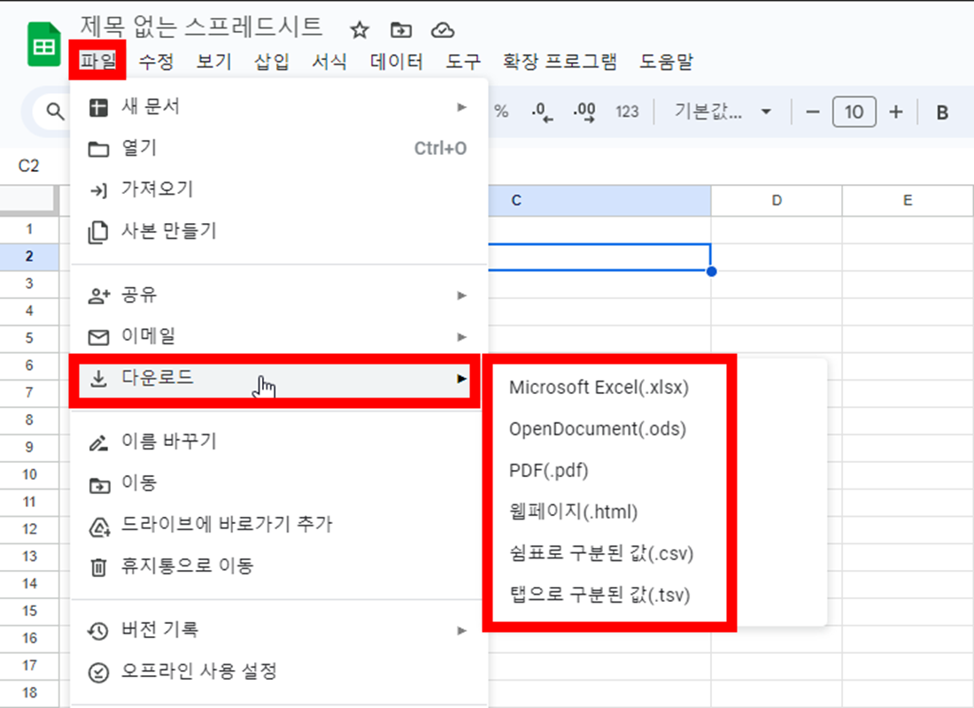Apply percent format to the selection
Viewport: 974px width, 708px height.
501,112
